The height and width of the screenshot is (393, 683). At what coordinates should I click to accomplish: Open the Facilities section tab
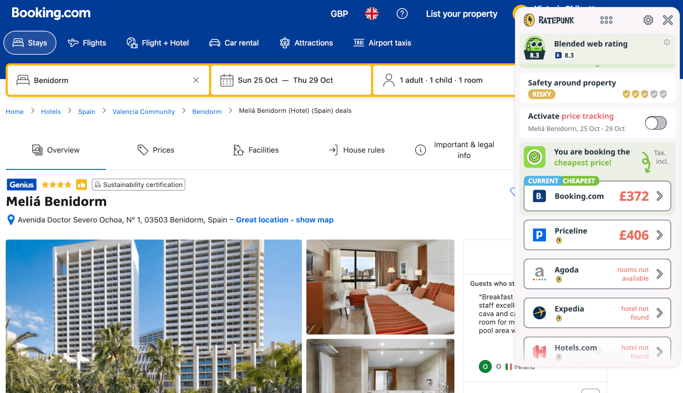256,150
